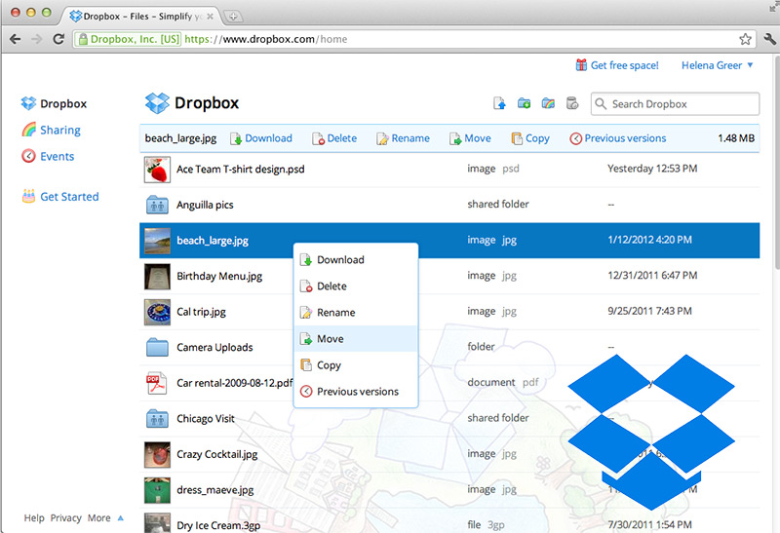Click the Delete icon in the action toolbar
The width and height of the screenshot is (780, 533).
(x=318, y=138)
